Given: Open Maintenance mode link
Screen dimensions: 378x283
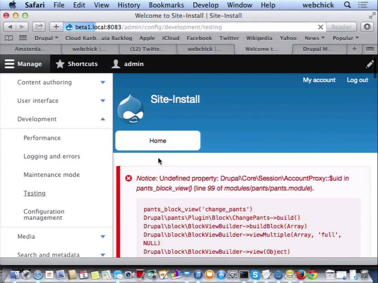Looking at the screenshot, I should (x=51, y=175).
